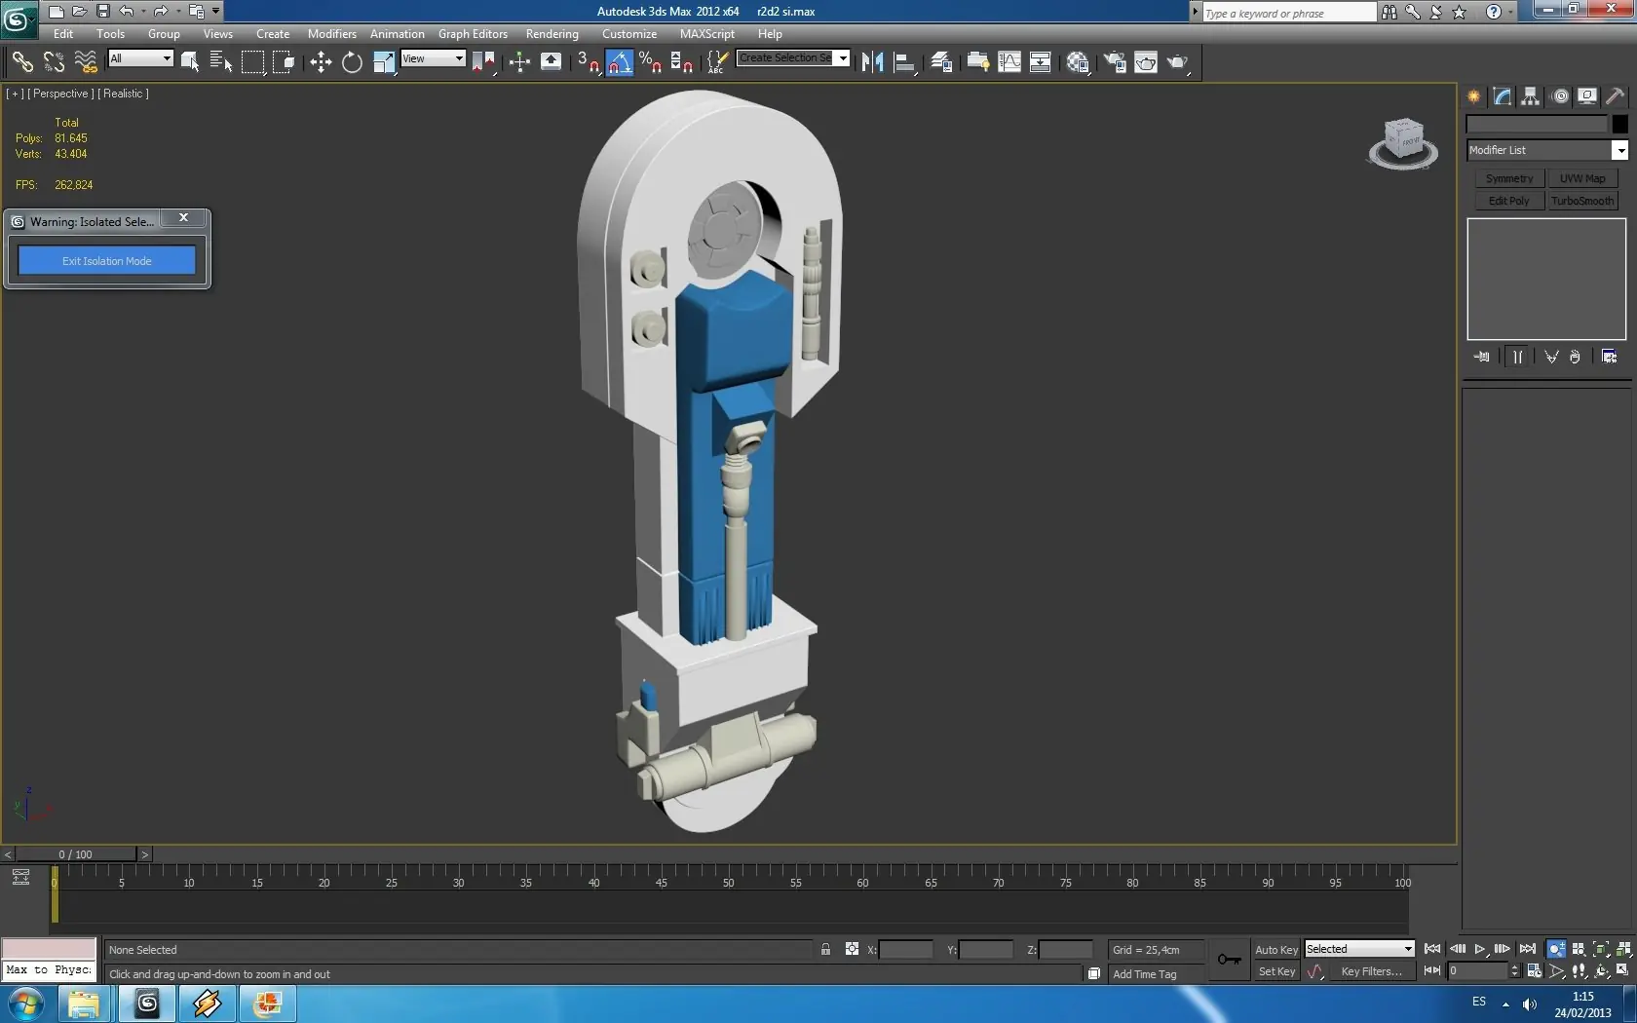The width and height of the screenshot is (1637, 1023).
Task: Open the Animation menu
Action: tap(398, 34)
